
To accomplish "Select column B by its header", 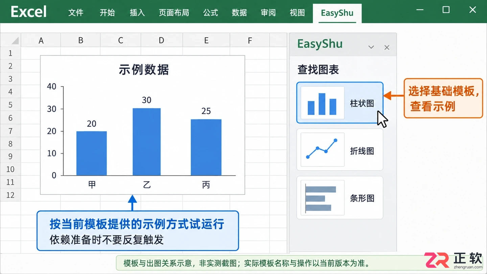I will coord(80,41).
